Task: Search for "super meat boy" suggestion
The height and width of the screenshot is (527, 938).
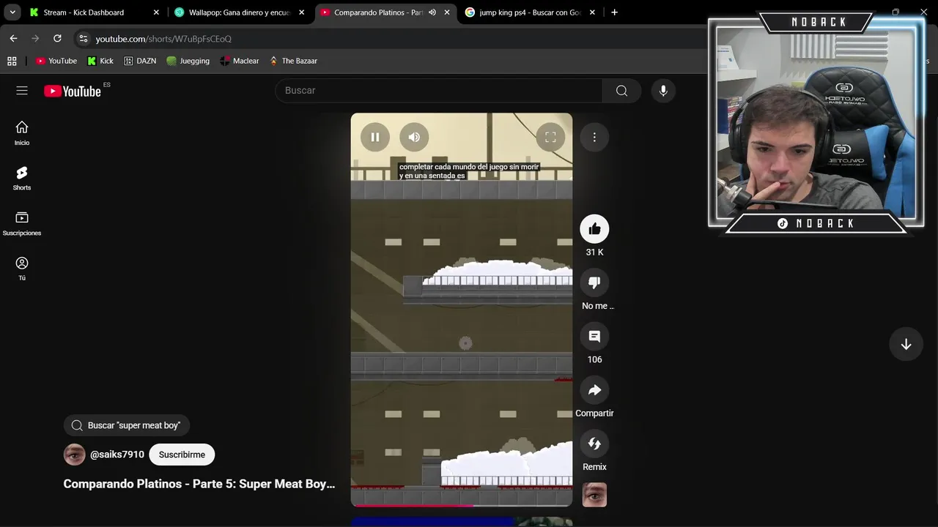Action: pos(127,425)
